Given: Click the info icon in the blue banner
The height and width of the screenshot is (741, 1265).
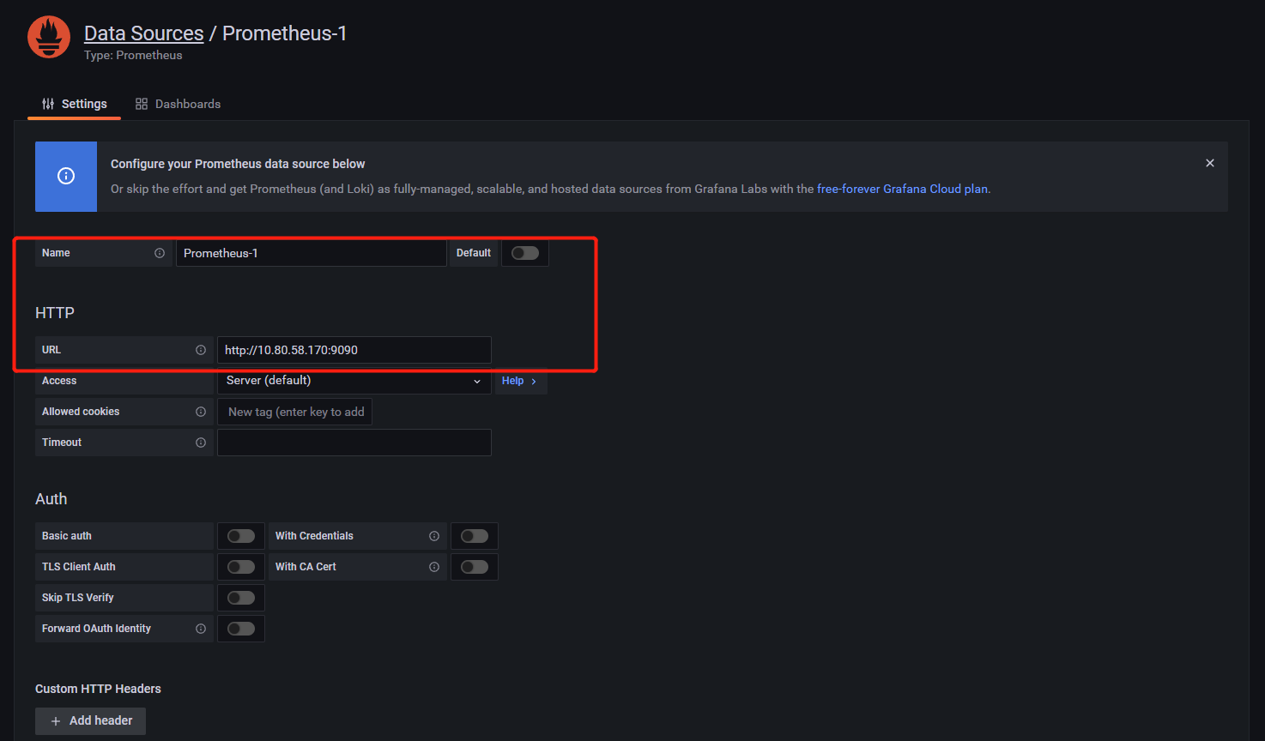Looking at the screenshot, I should 66,176.
